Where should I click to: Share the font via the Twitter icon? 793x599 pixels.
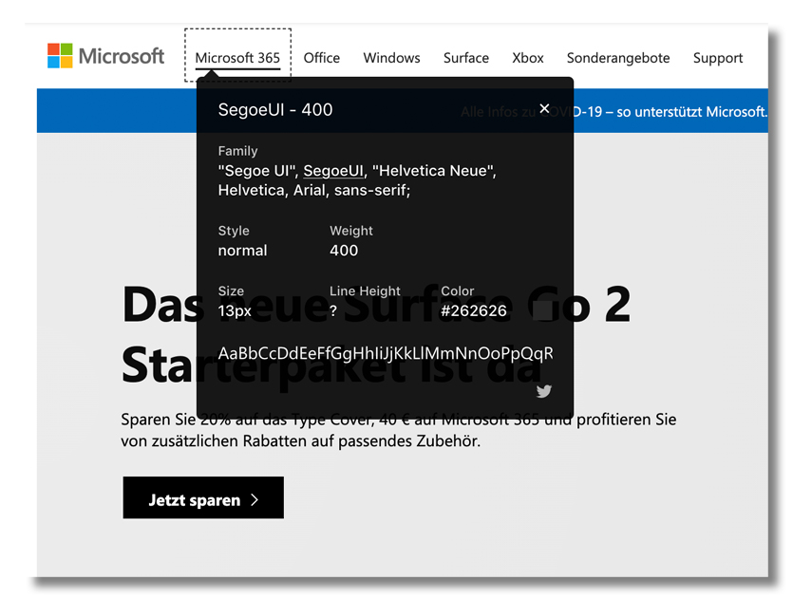[543, 391]
